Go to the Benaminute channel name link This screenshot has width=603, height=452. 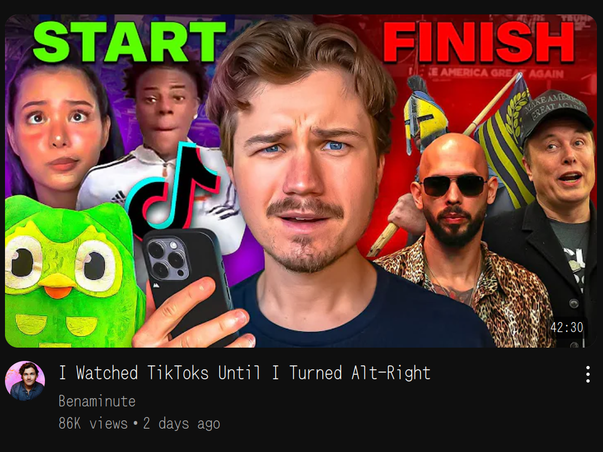97,401
